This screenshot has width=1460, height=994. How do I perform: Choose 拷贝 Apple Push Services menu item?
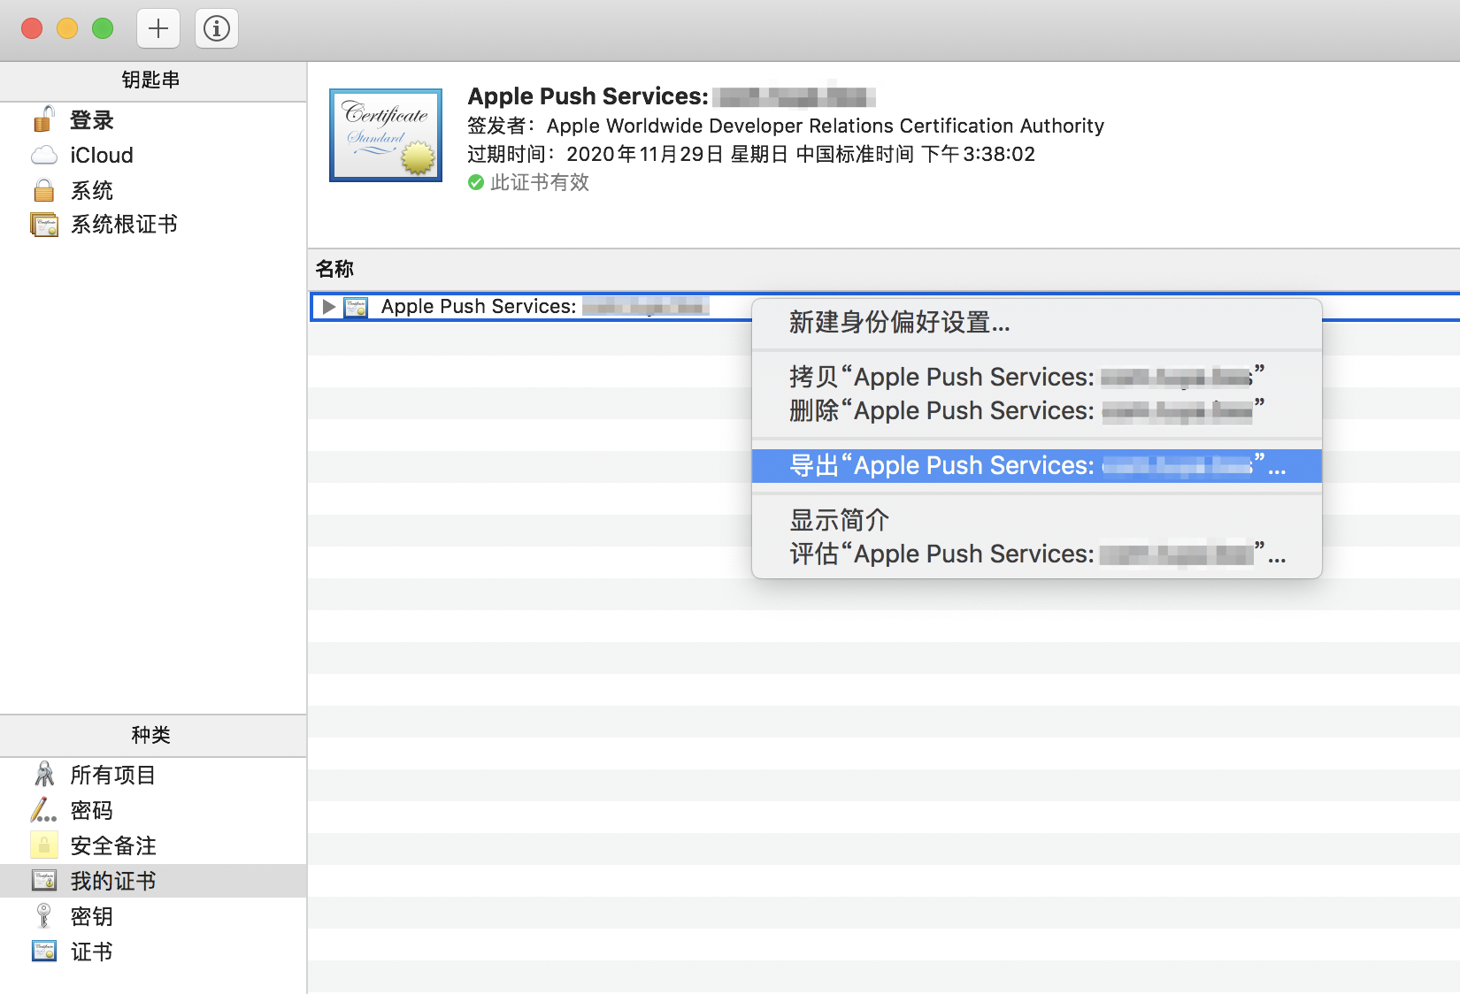pyautogui.click(x=1036, y=377)
